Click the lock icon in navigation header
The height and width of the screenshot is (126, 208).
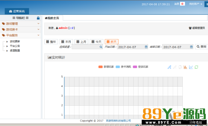click(x=38, y=18)
